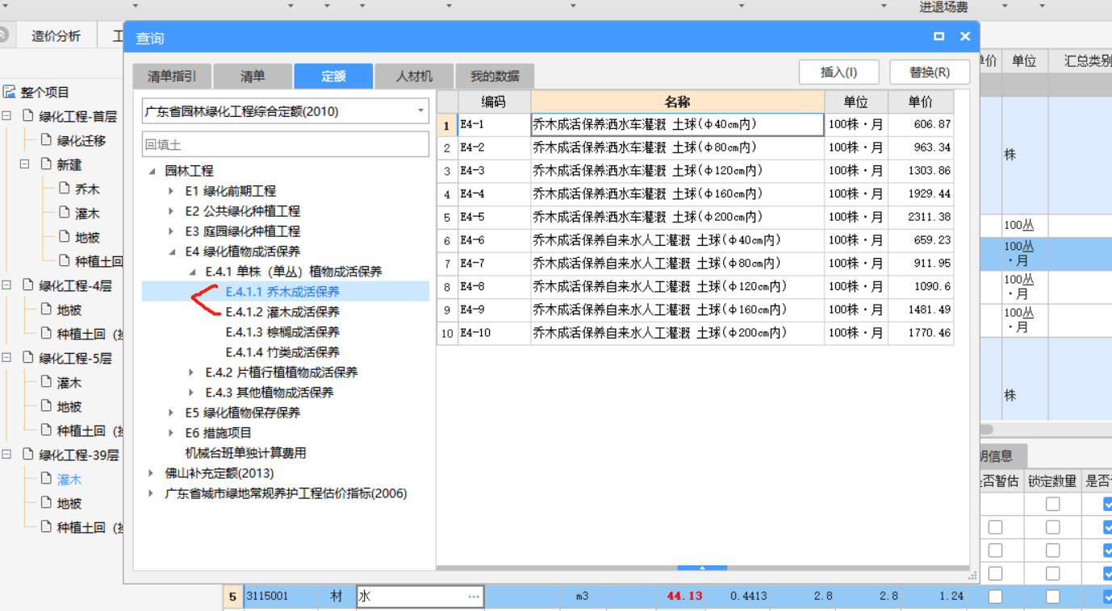Expand E5 绿化植物保存保养 node
The height and width of the screenshot is (611, 1112).
(x=171, y=413)
